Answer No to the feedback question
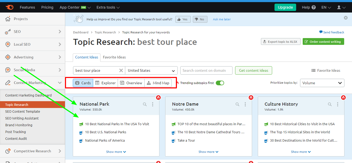 pyautogui.click(x=200, y=19)
